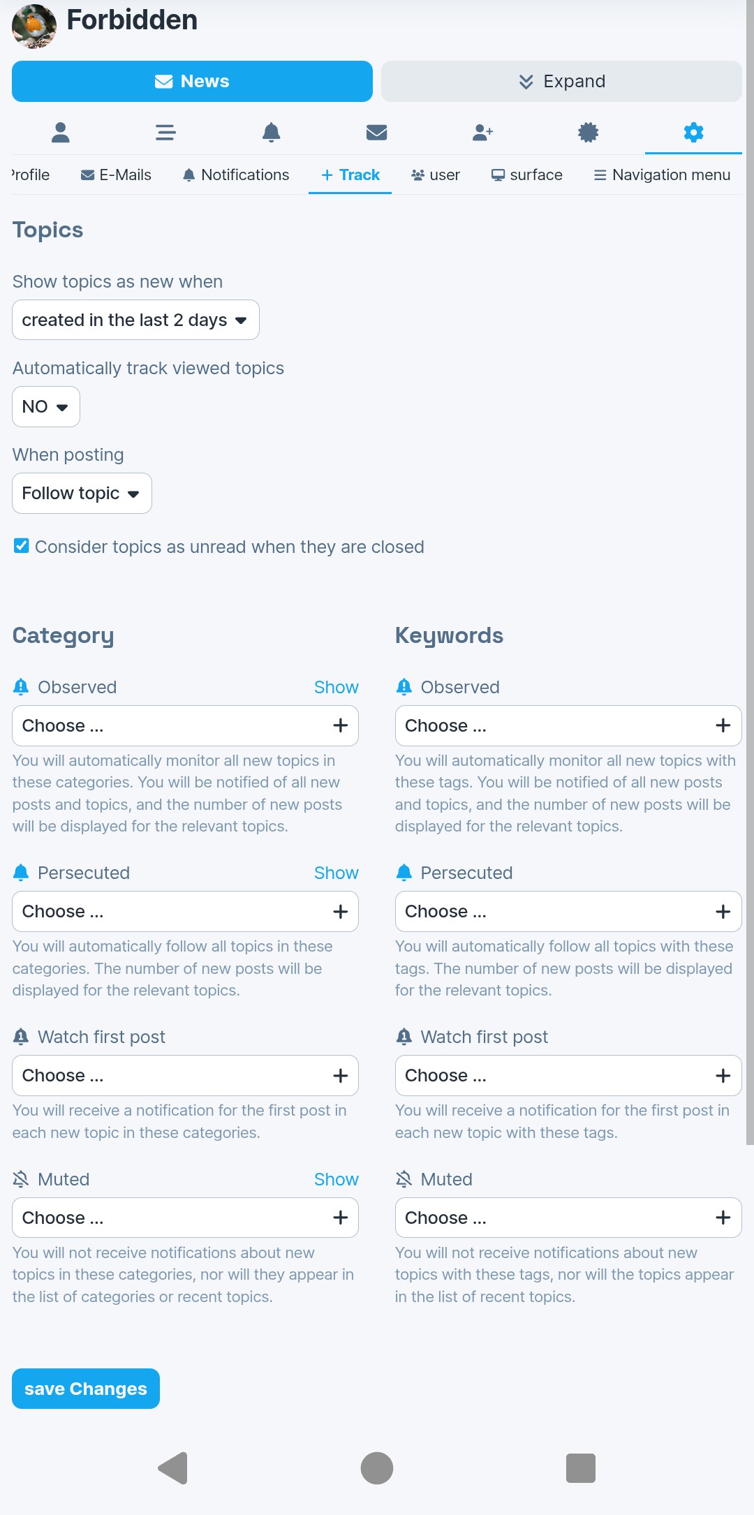
Task: Open the badges icon tab
Action: tap(589, 133)
